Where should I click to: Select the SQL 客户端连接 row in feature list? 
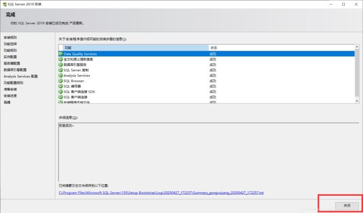pyautogui.click(x=136, y=97)
